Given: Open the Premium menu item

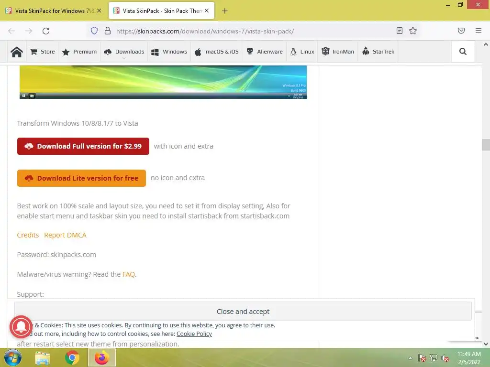Looking at the screenshot, I should point(79,52).
